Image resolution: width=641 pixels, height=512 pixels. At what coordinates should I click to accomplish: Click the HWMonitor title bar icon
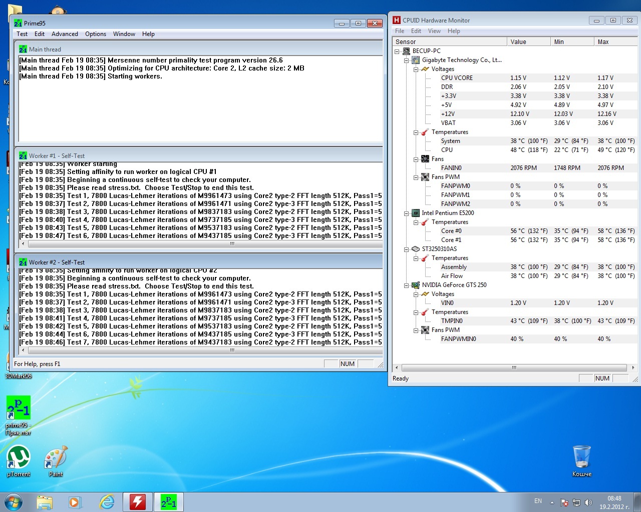coord(397,20)
